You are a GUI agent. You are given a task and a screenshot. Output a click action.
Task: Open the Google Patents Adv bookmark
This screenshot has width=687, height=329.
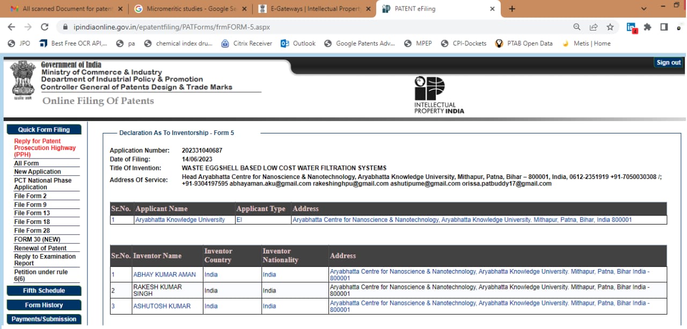(x=360, y=43)
